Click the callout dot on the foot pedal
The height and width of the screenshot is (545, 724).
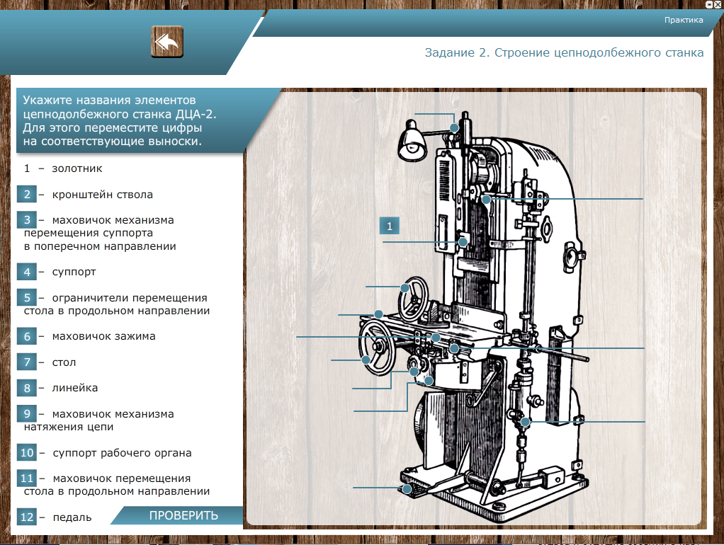407,488
